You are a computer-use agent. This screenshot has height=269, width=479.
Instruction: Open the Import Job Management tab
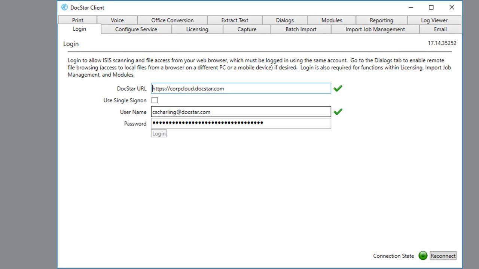pyautogui.click(x=375, y=29)
